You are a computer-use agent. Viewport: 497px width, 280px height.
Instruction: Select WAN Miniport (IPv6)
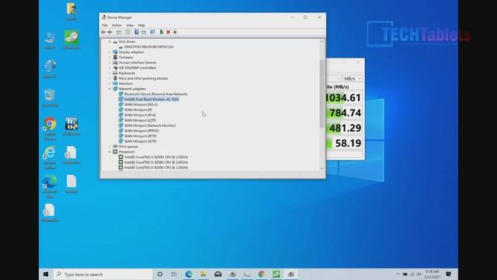(140, 115)
